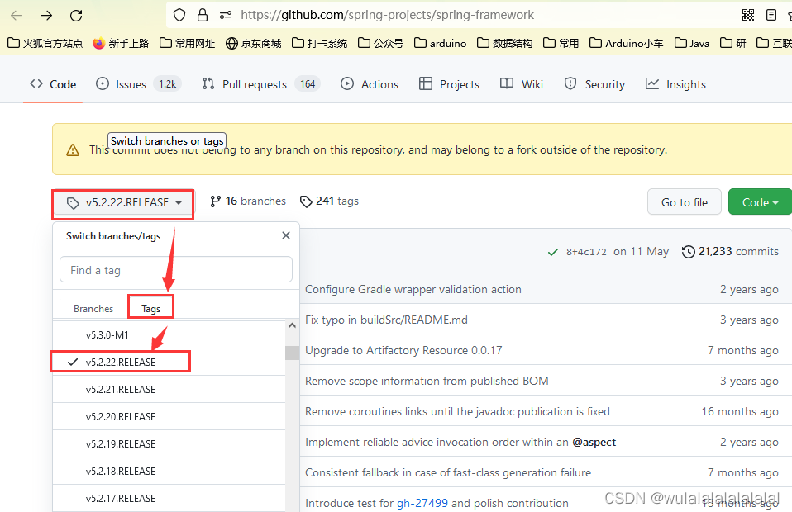This screenshot has height=512, width=792.
Task: Open commit 'Remove coroutines links until javadoc'
Action: [x=458, y=411]
